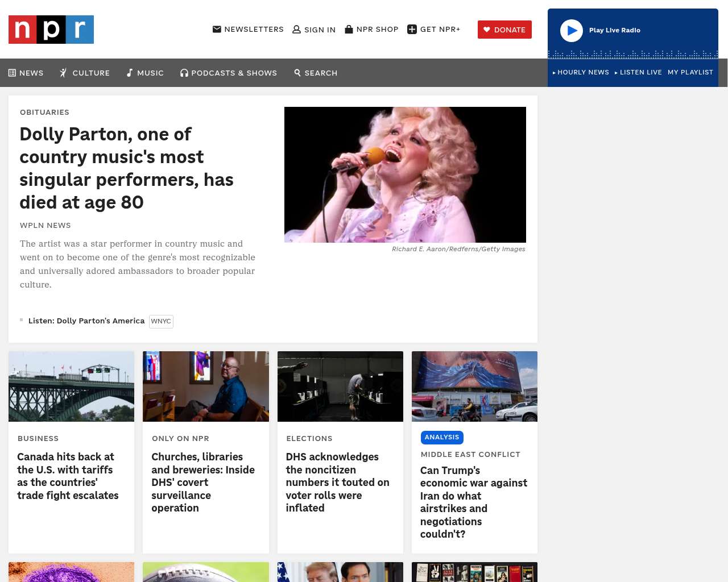Click the billboard street photo

(474, 386)
